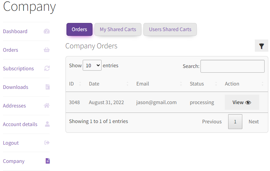Open the filter funnel button
The image size is (270, 171).
pyautogui.click(x=261, y=46)
